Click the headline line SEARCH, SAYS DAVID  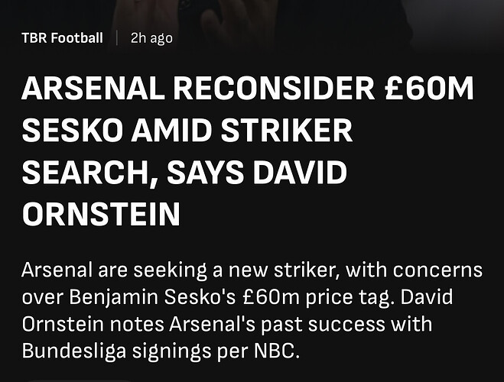coord(184,173)
